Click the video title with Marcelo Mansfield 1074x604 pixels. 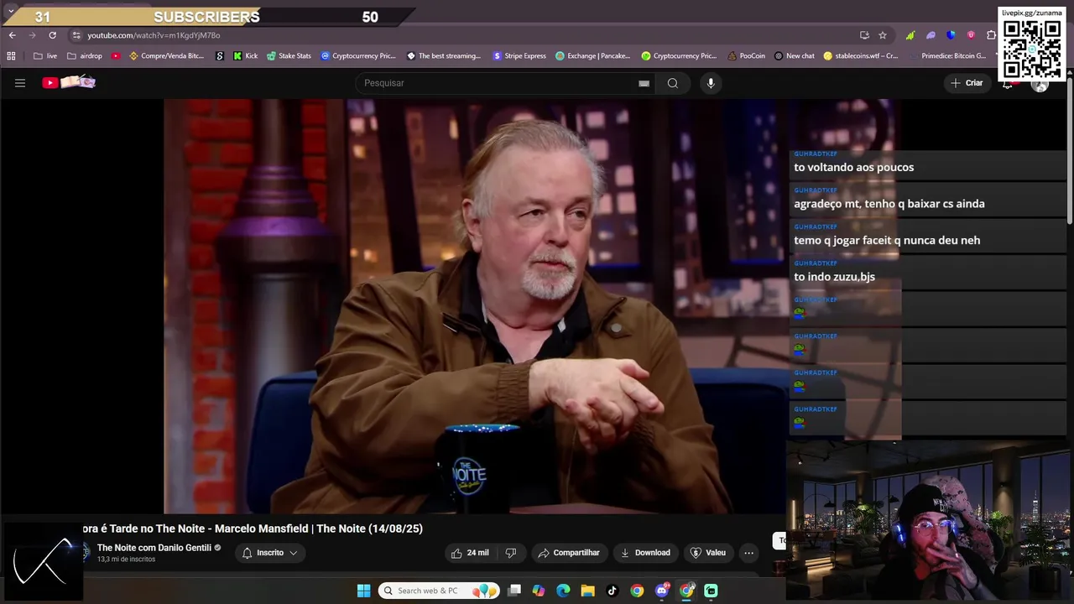point(252,528)
